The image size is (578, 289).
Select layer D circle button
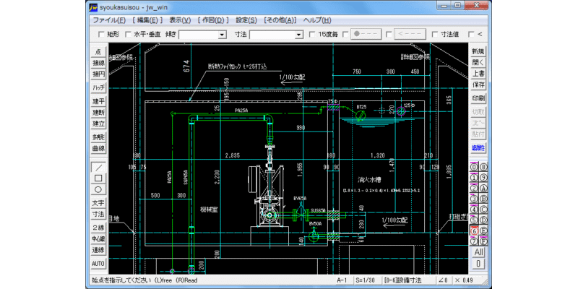(483, 220)
